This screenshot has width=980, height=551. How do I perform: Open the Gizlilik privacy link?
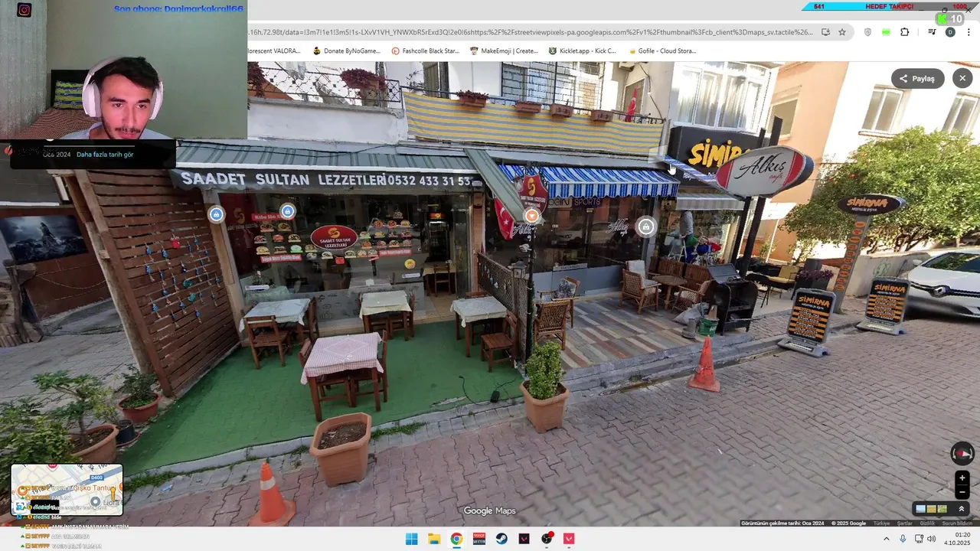click(927, 523)
